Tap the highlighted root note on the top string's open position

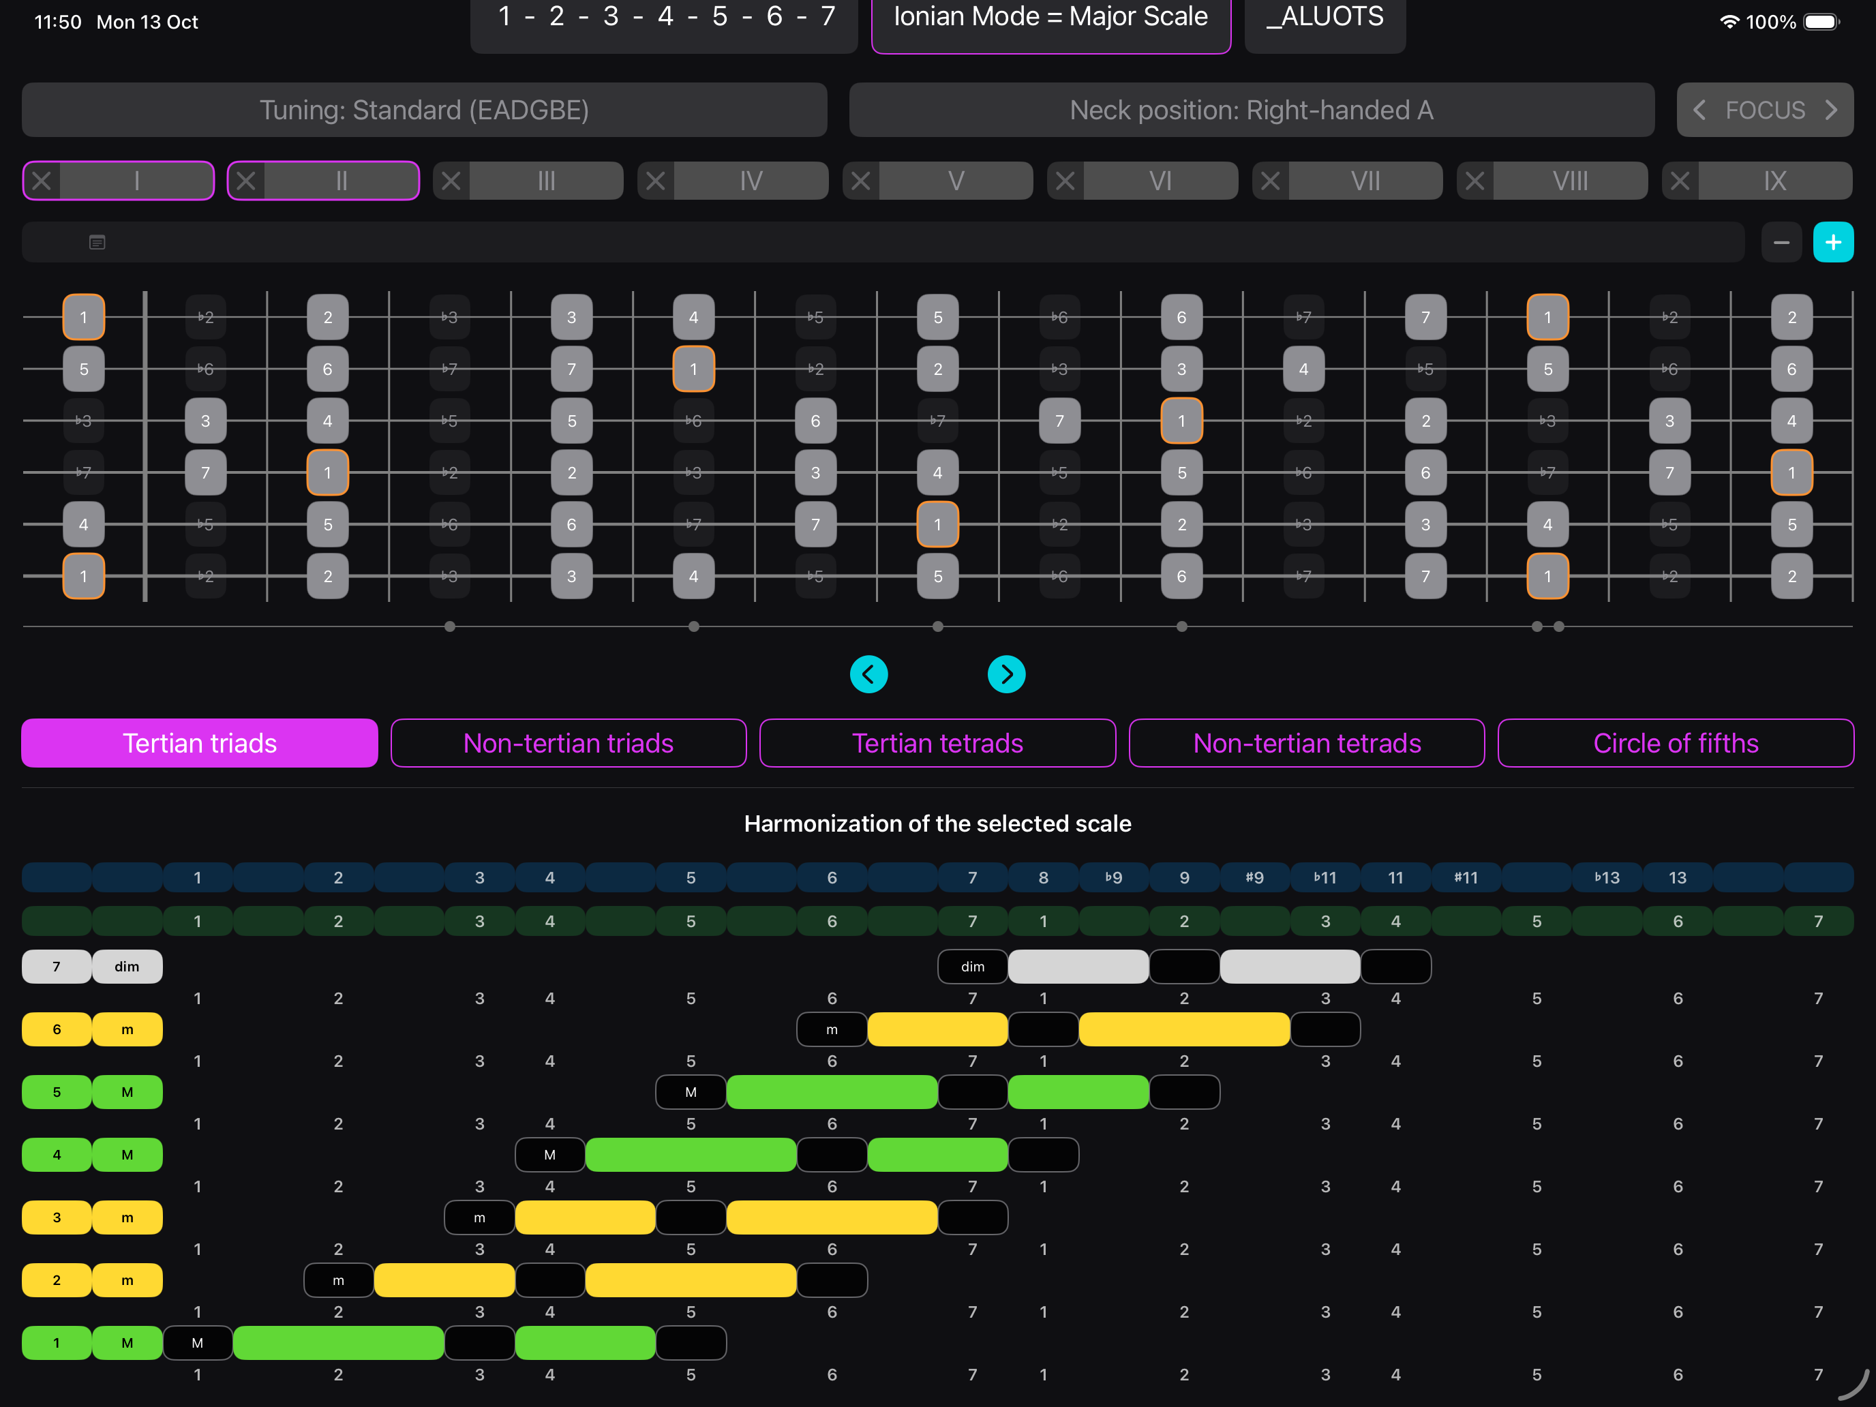pyautogui.click(x=83, y=317)
